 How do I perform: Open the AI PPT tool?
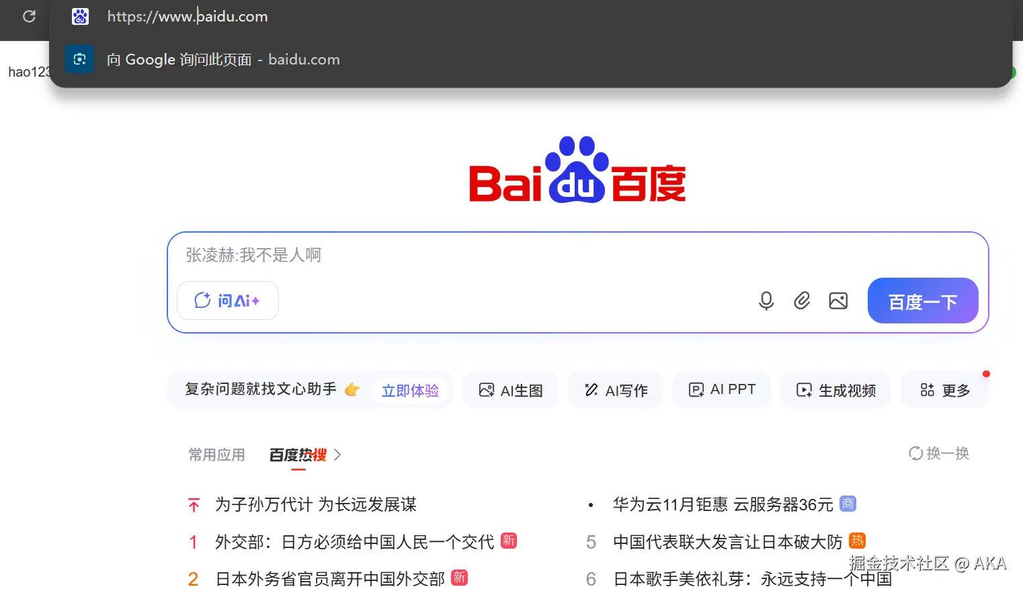tap(722, 389)
